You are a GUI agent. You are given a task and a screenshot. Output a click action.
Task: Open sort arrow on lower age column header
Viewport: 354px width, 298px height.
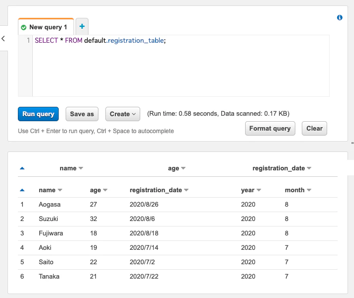click(105, 190)
